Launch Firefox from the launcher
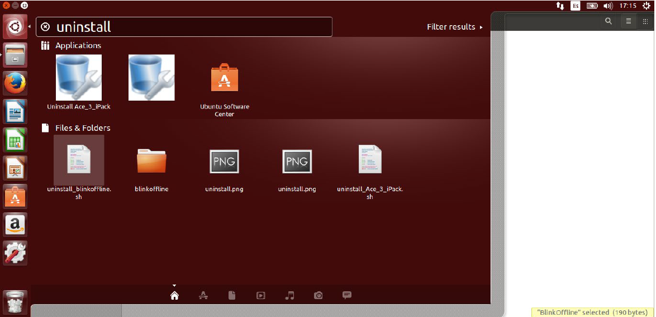 tap(15, 83)
